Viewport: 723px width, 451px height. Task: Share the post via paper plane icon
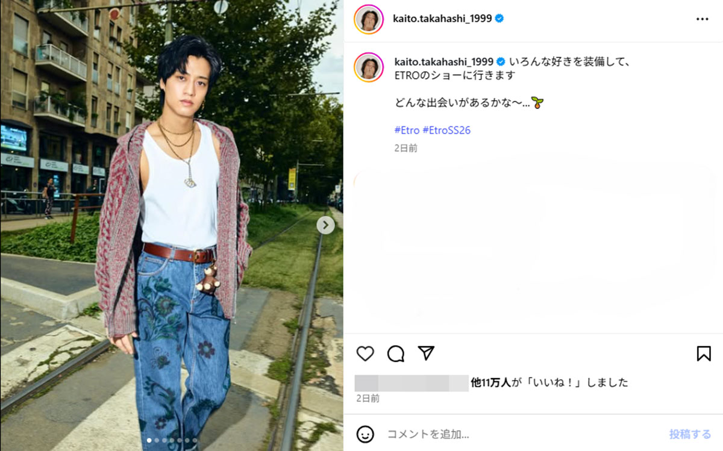[426, 353]
